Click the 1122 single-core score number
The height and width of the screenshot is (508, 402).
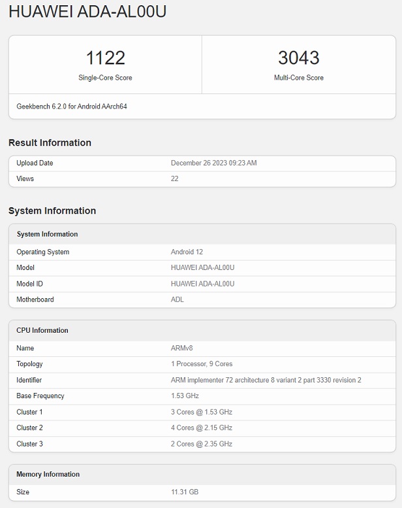pos(105,58)
